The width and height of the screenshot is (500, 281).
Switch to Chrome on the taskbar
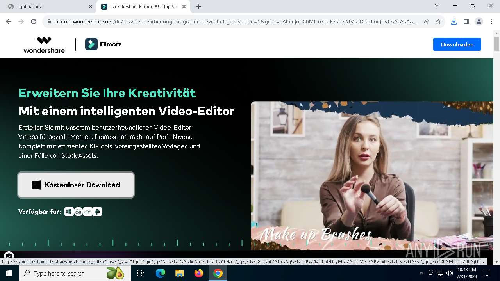click(218, 273)
